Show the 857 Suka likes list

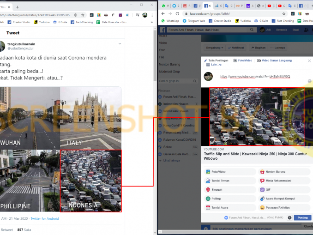pyautogui.click(x=24, y=230)
